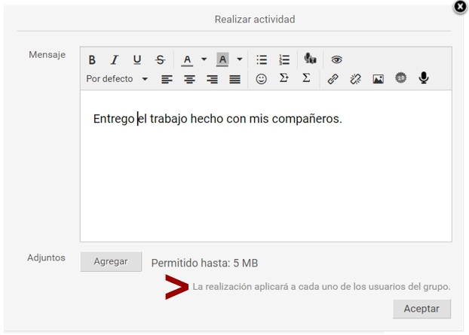The image size is (469, 335).
Task: Insert an image into the message
Action: tap(378, 79)
